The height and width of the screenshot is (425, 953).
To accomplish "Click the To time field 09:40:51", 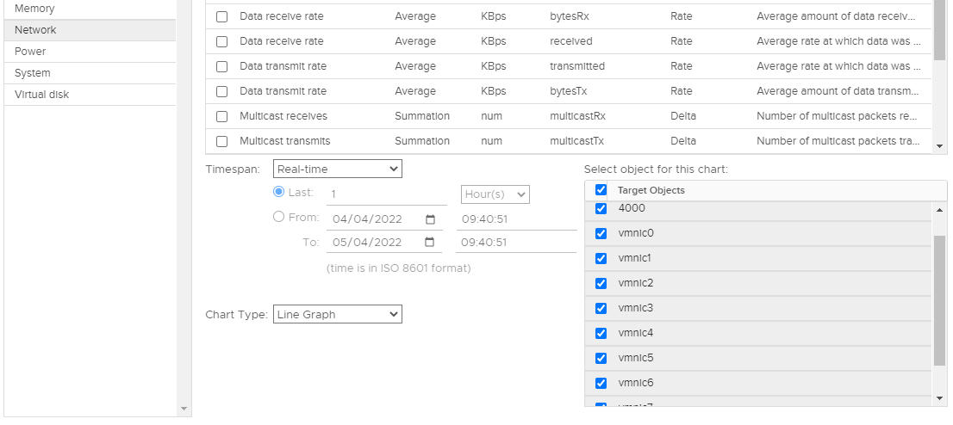I will coord(516,243).
